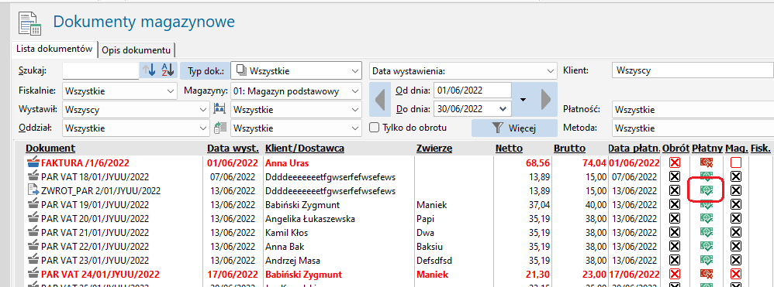Sort by the Data wyst. column header
The height and width of the screenshot is (287, 774).
pos(233,148)
